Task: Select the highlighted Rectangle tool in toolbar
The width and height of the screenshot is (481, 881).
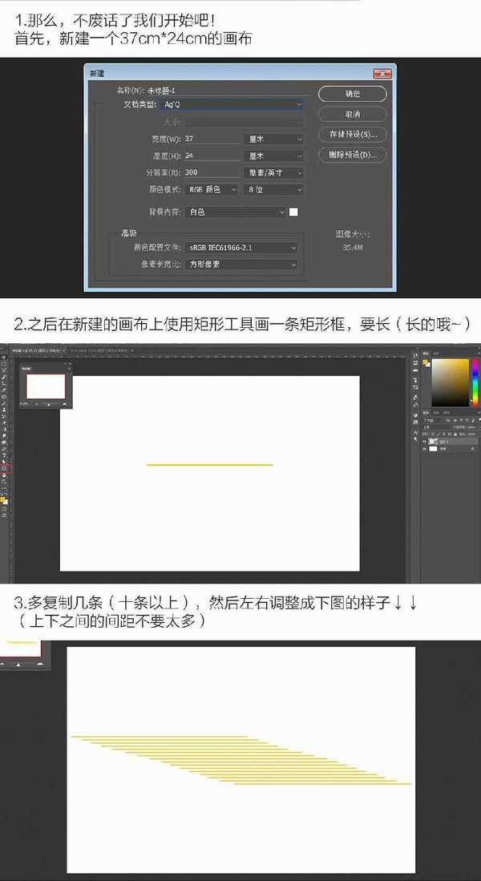Action: click(x=4, y=467)
